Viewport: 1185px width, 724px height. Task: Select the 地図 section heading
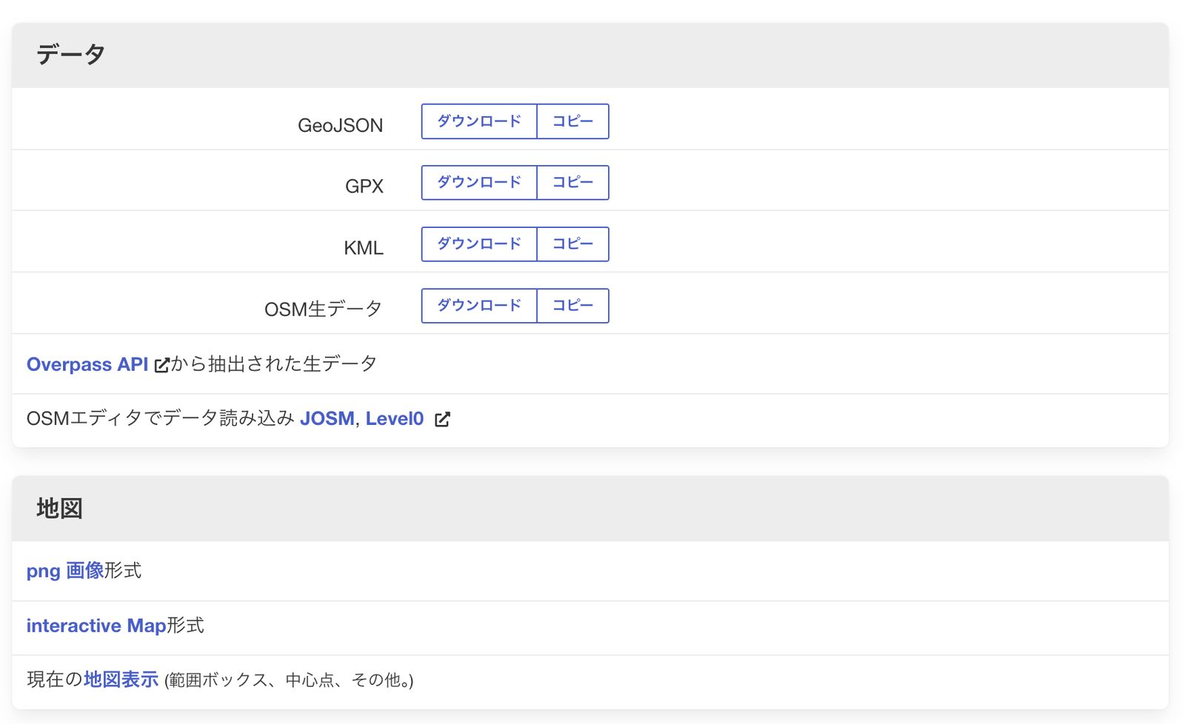point(59,509)
